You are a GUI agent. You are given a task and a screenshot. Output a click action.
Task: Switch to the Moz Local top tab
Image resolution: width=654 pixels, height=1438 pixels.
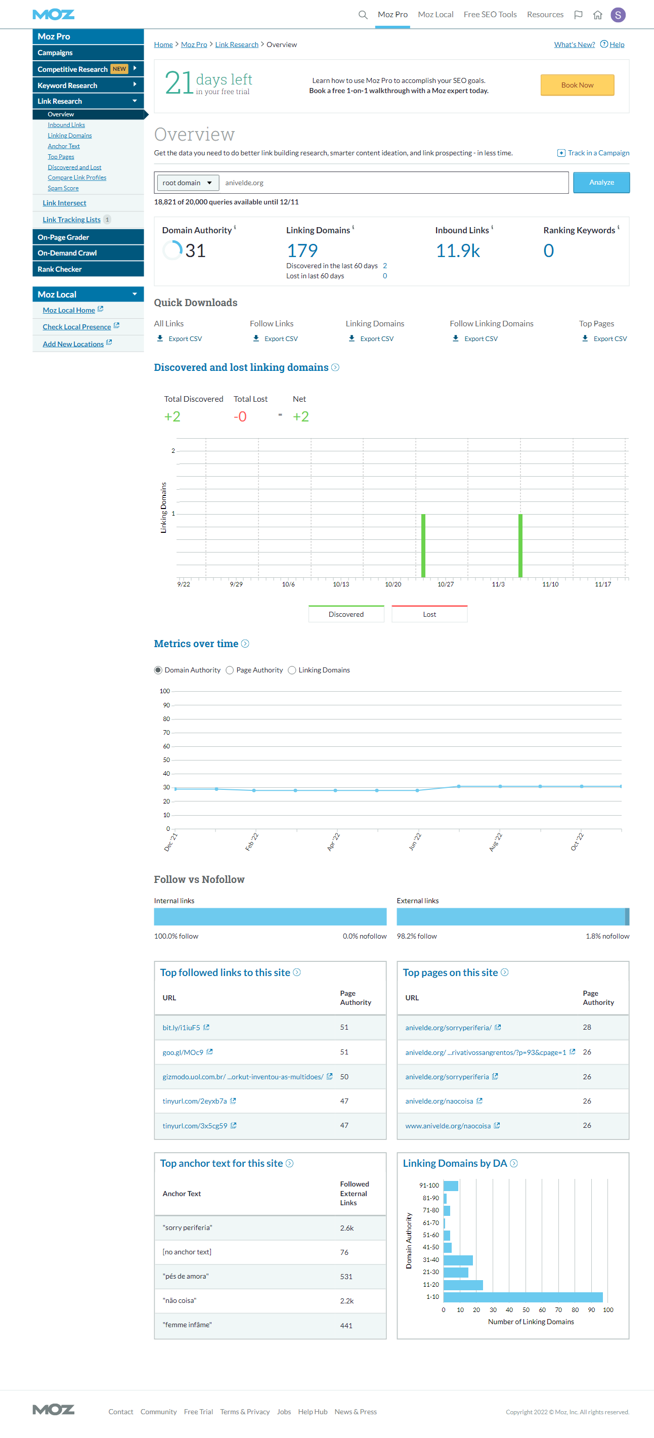tap(435, 15)
